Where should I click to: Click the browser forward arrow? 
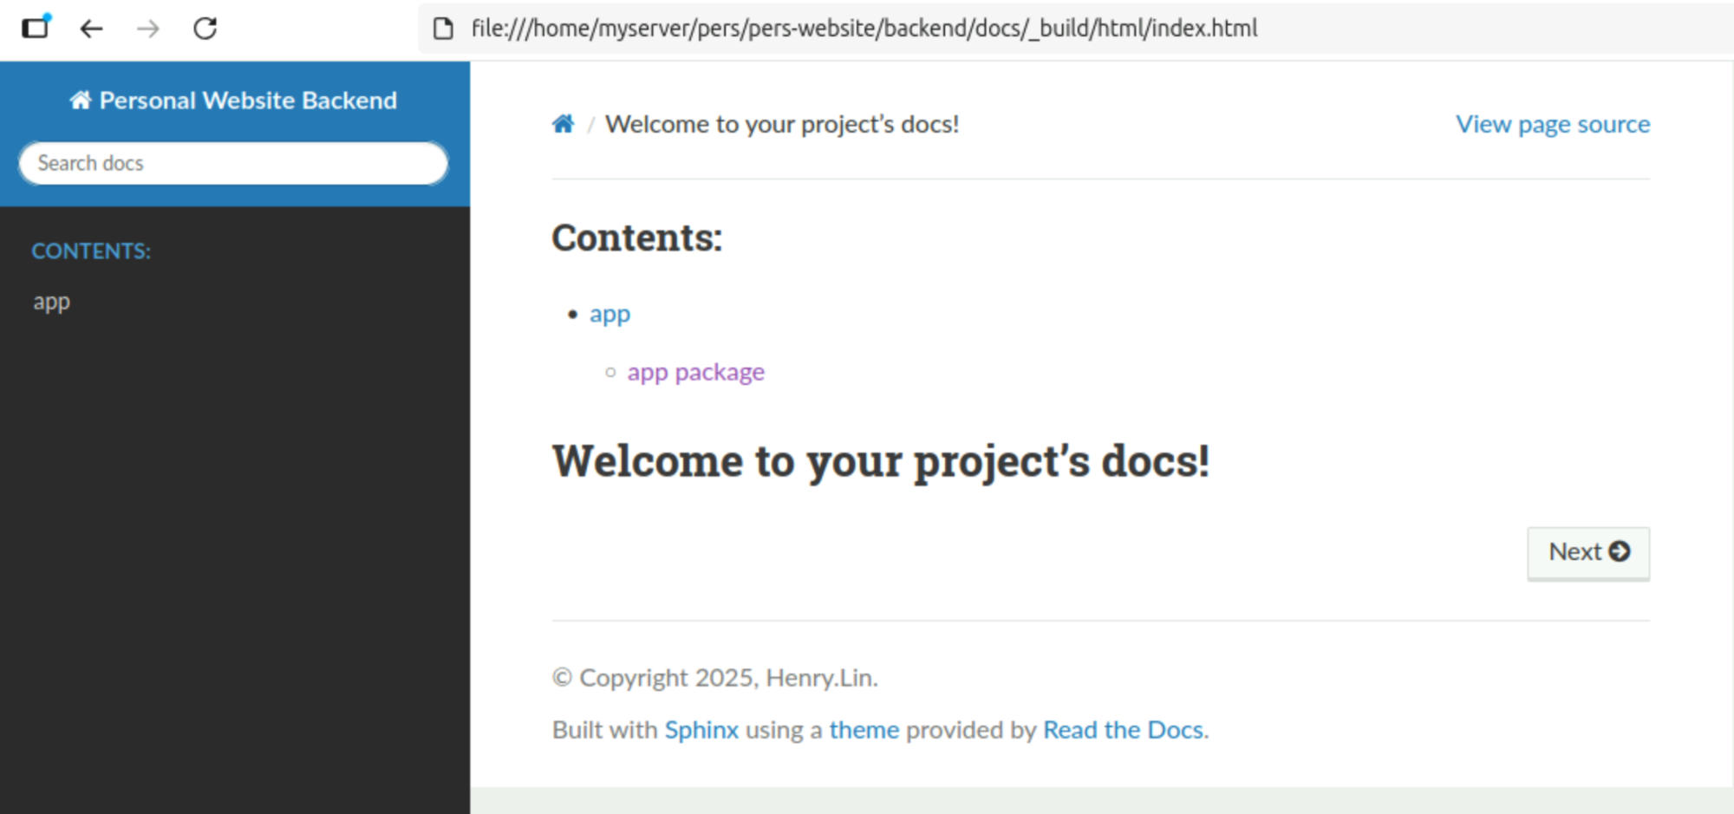coord(148,29)
